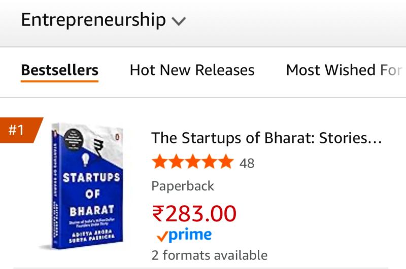Click the middle rating star
The width and height of the screenshot is (406, 269).
[193, 162]
